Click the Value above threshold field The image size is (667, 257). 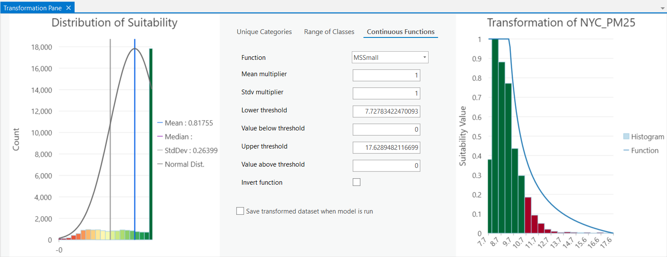[386, 166]
